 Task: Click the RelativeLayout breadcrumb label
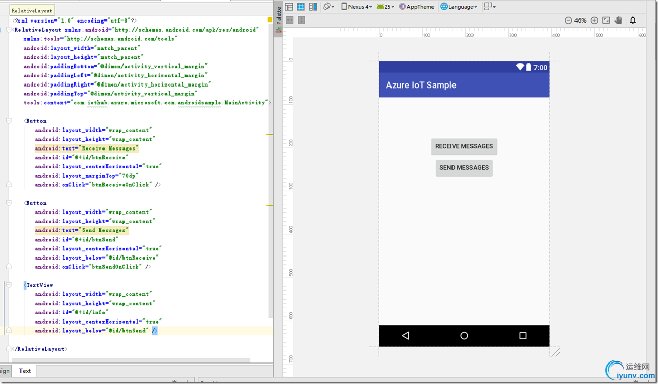tap(32, 10)
